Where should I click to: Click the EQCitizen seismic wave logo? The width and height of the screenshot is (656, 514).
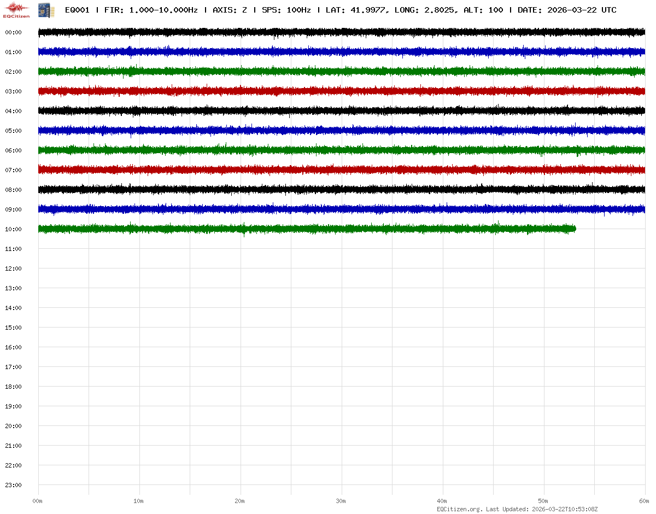(x=16, y=9)
